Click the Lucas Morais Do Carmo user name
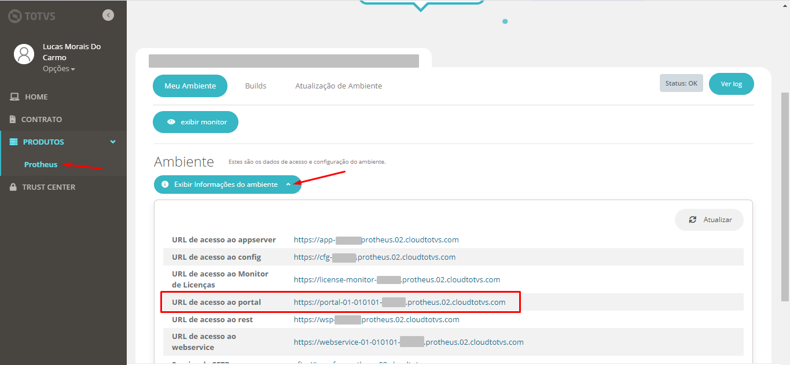Image resolution: width=790 pixels, height=365 pixels. click(72, 52)
